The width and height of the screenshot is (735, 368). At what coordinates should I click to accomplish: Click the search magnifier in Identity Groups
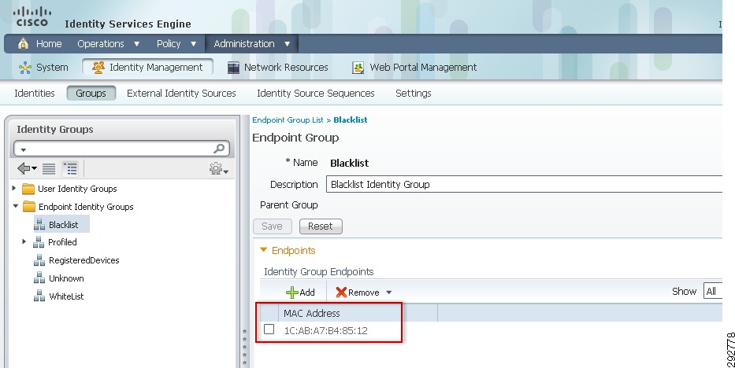[x=219, y=149]
